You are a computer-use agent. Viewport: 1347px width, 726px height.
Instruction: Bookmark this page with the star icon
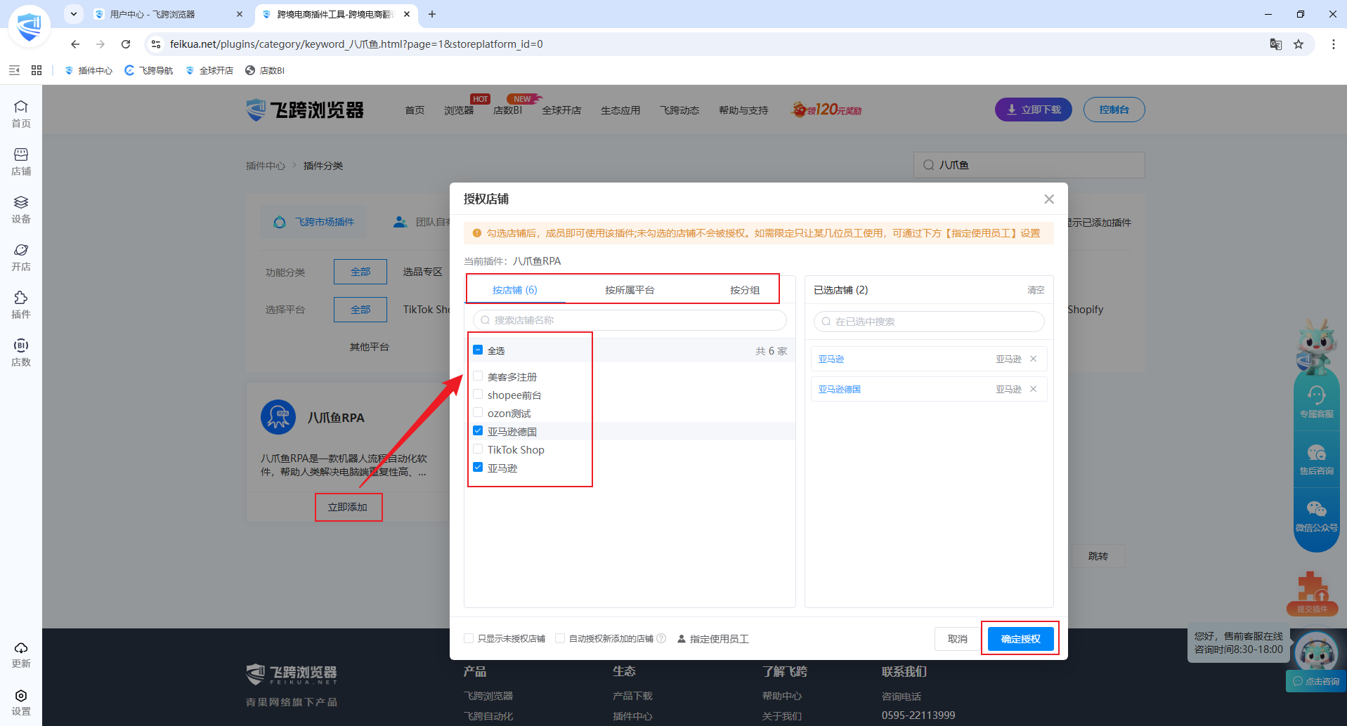click(x=1299, y=44)
